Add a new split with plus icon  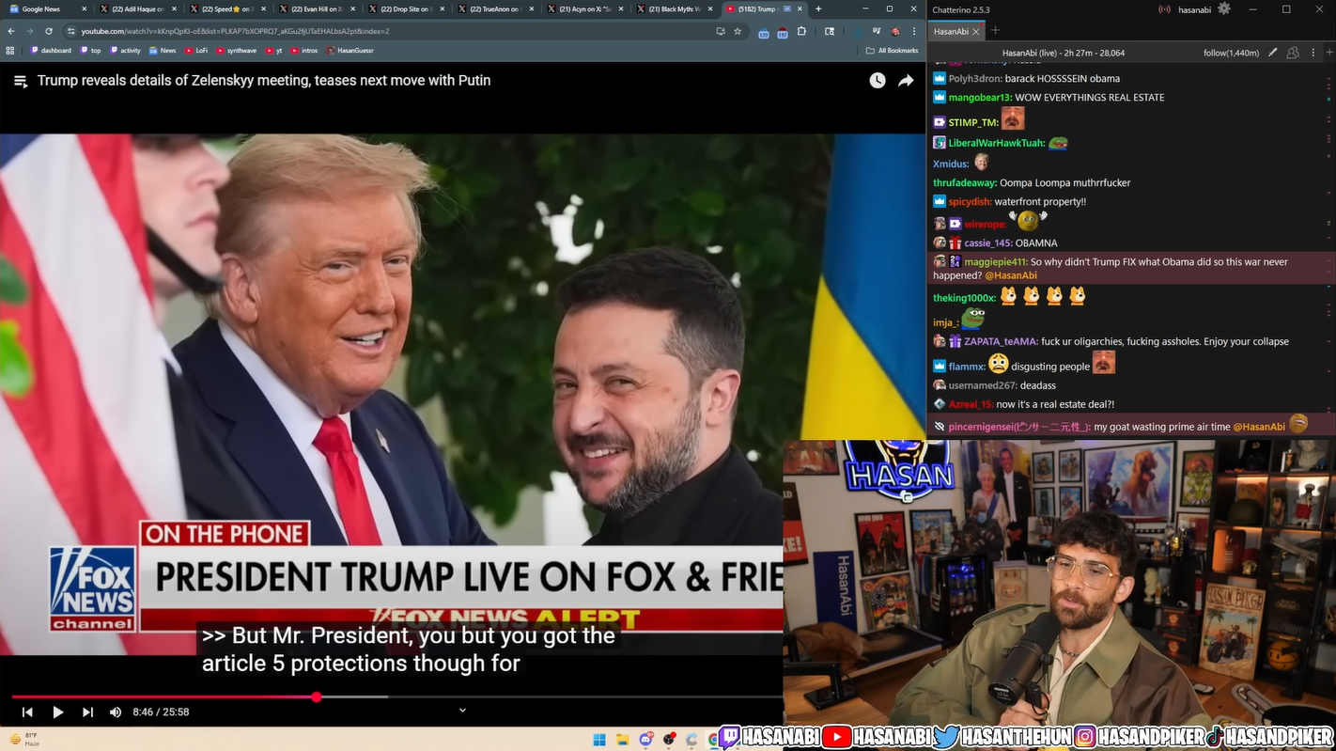1328,53
